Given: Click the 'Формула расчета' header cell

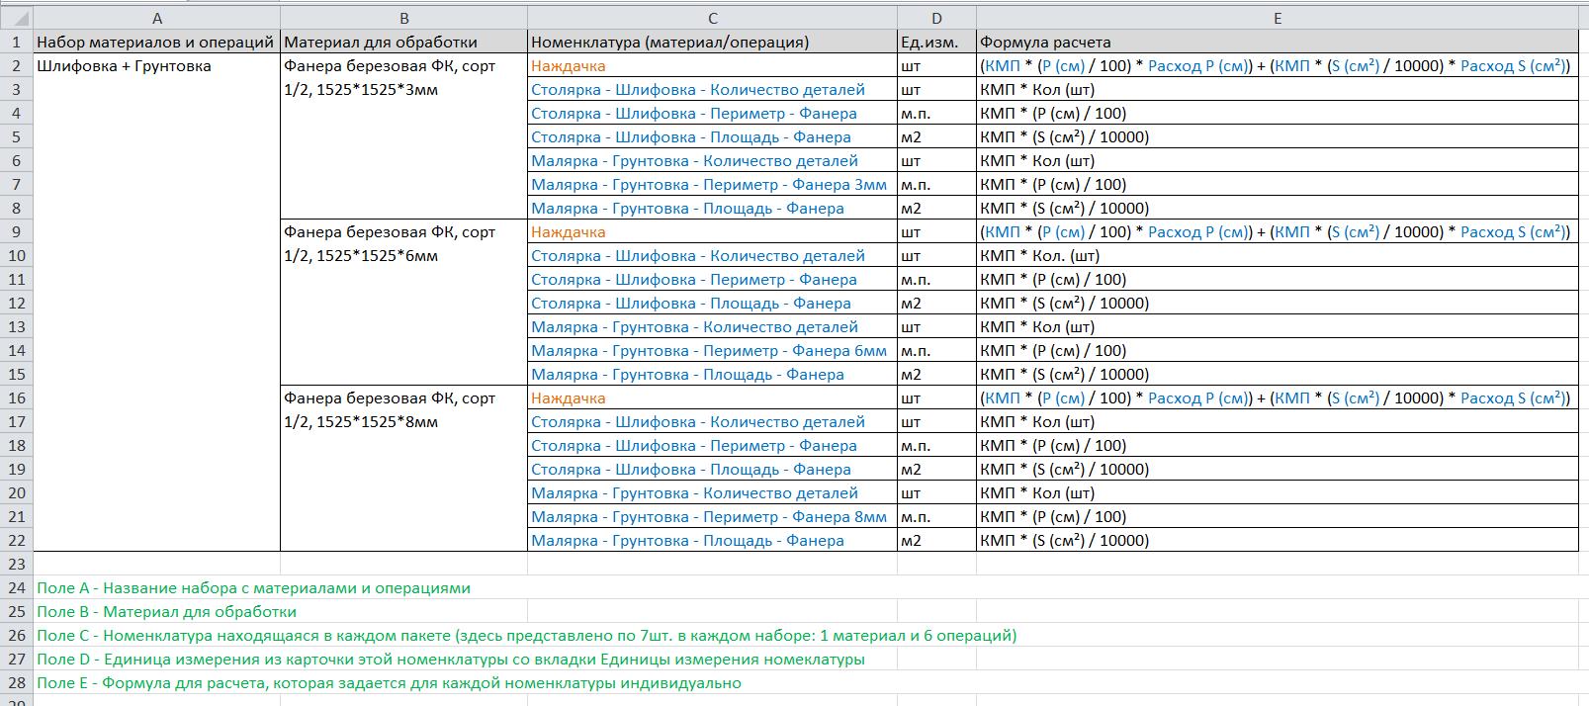Looking at the screenshot, I should click(1045, 43).
